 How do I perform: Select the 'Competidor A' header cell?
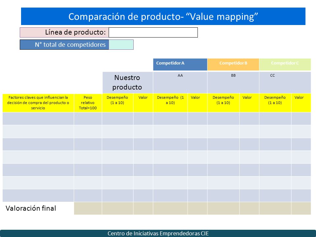click(x=180, y=65)
